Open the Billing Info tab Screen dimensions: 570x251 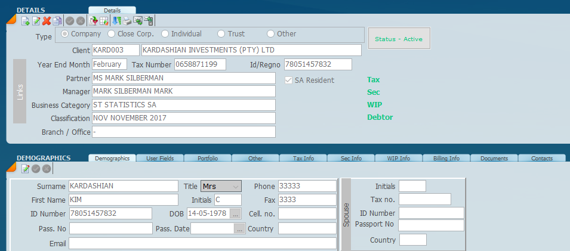pos(446,159)
